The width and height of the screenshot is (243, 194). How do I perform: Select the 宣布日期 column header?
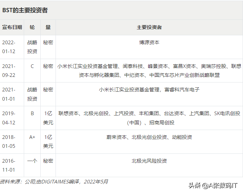[x=12, y=27]
